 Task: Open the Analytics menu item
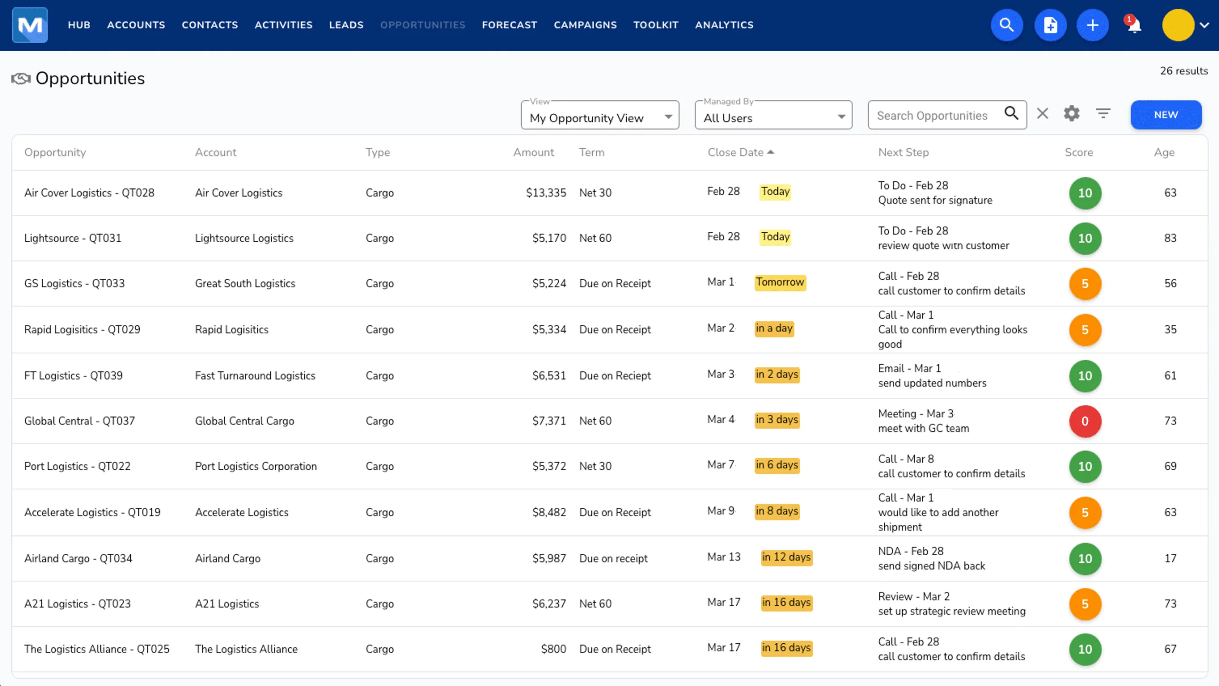[724, 25]
